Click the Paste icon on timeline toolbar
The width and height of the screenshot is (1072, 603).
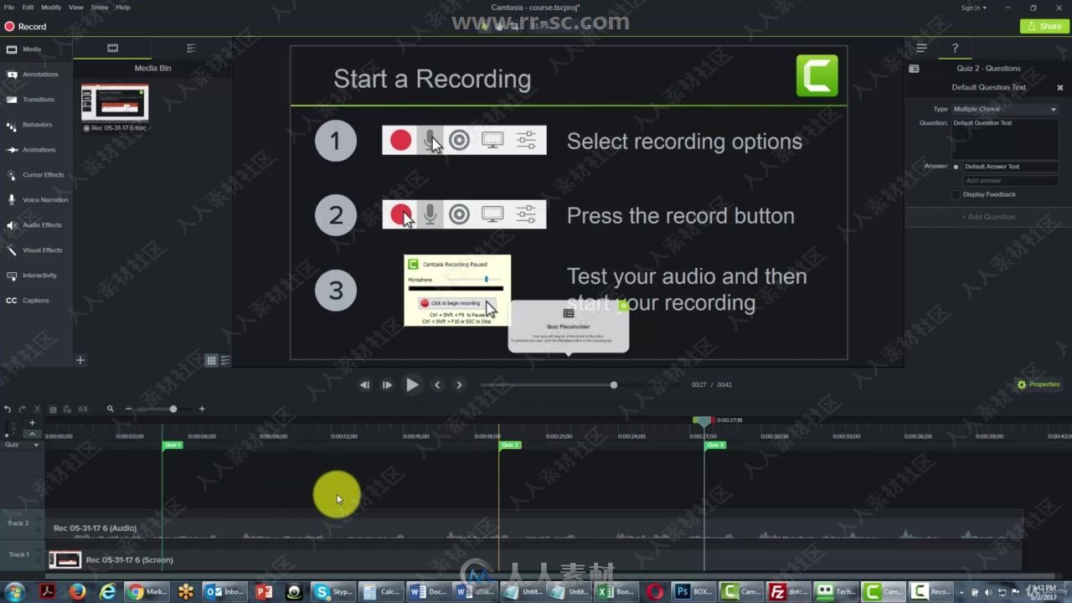point(67,410)
